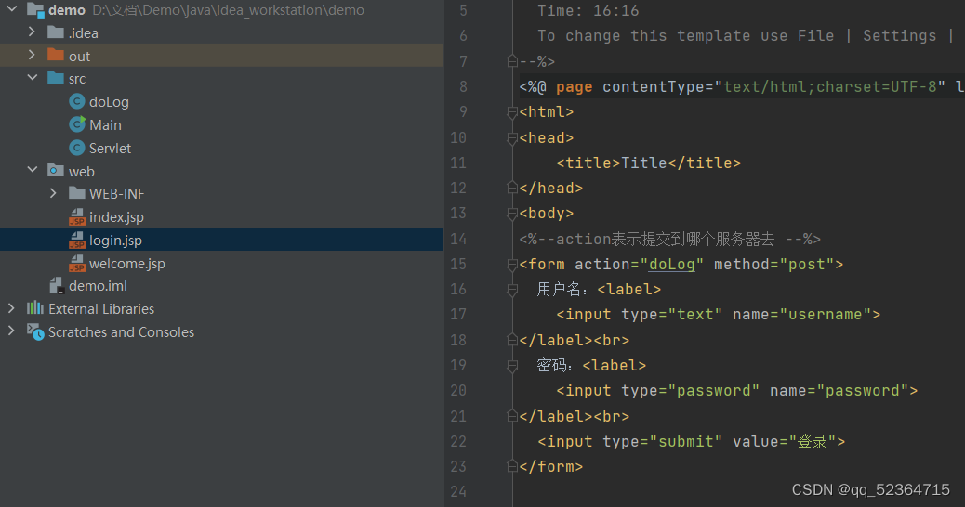Select the WEB-INF folder
The height and width of the screenshot is (507, 965).
117,194
